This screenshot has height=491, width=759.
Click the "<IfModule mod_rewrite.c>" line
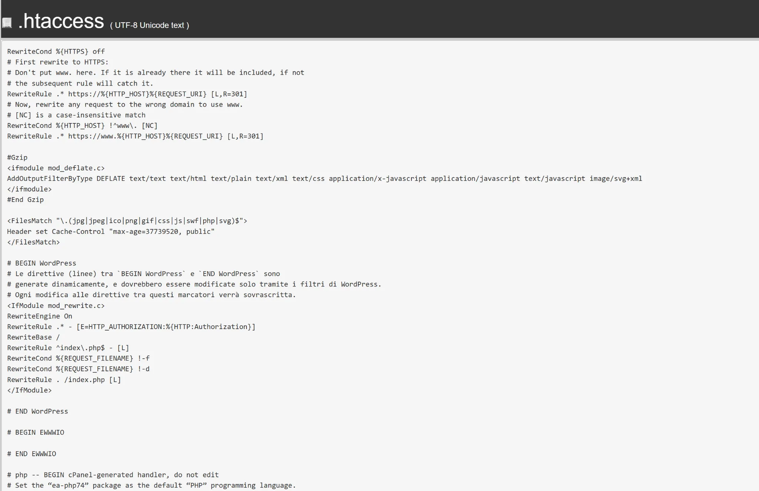56,305
